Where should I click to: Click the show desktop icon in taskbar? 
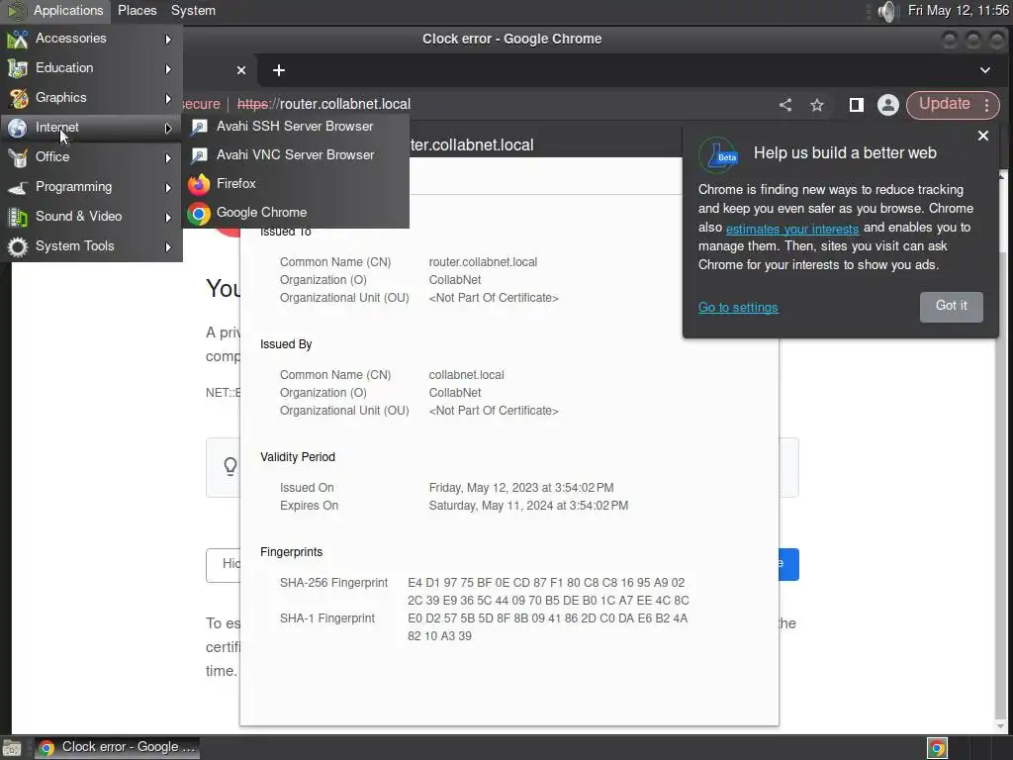tap(12, 748)
